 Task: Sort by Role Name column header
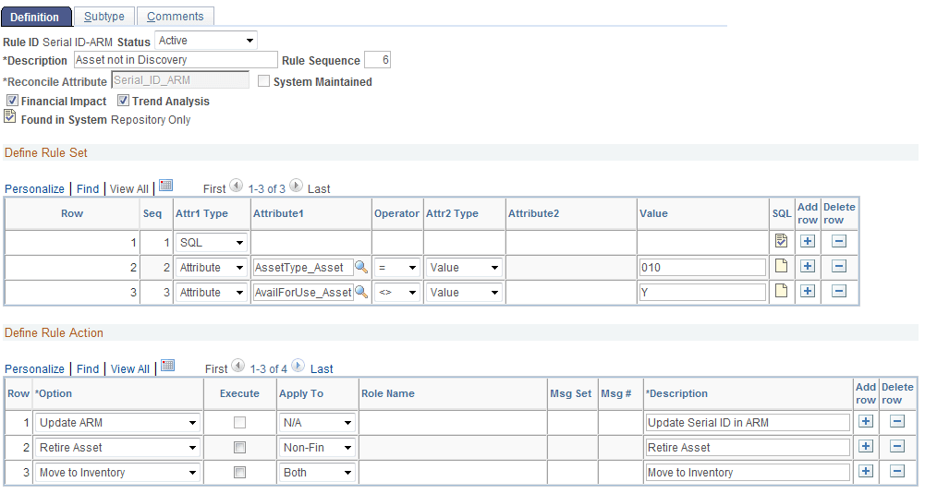tap(388, 393)
